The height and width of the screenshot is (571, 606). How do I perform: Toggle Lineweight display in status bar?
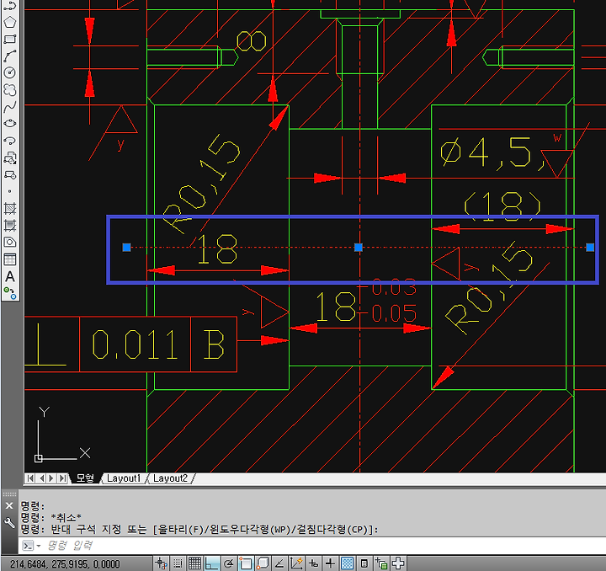point(331,563)
